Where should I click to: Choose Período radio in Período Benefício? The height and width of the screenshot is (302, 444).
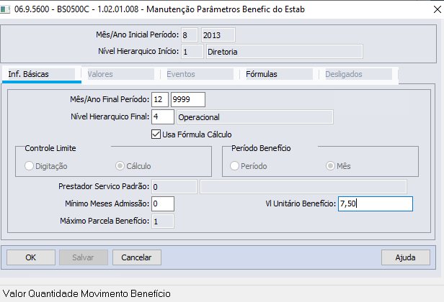pos(234,166)
